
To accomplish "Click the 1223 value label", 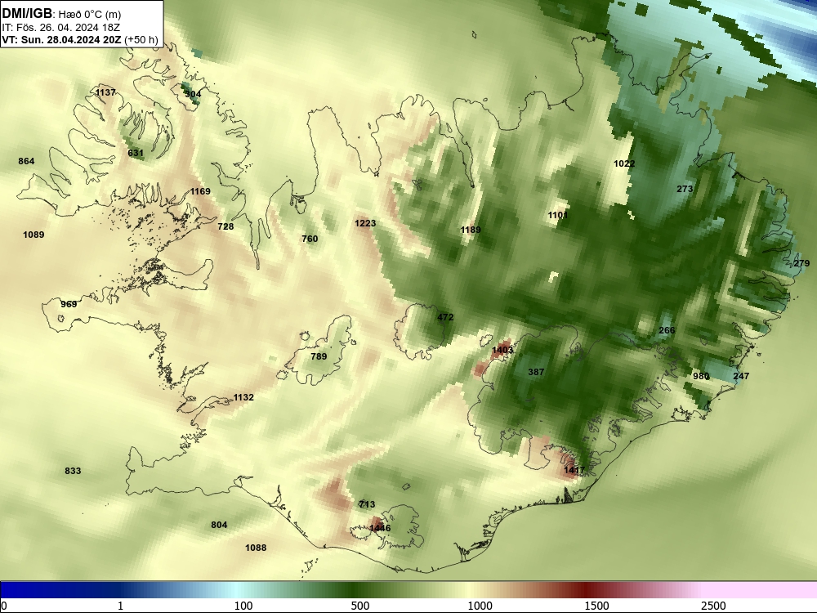I will pyautogui.click(x=365, y=223).
